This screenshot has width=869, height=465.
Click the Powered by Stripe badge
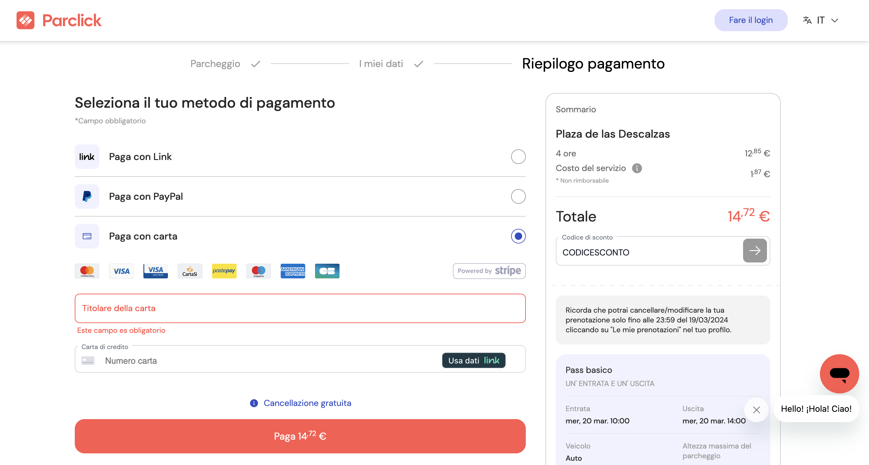coord(489,271)
